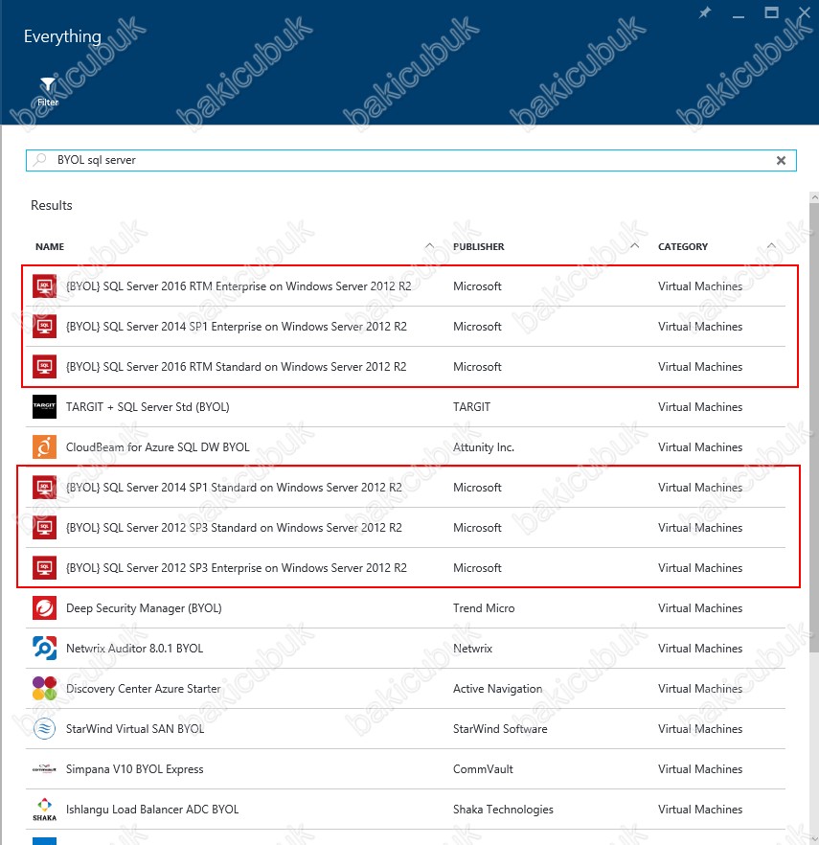Click the SQL Server 2016 RTM Enterprise icon
Image resolution: width=819 pixels, height=845 pixels.
[x=44, y=286]
